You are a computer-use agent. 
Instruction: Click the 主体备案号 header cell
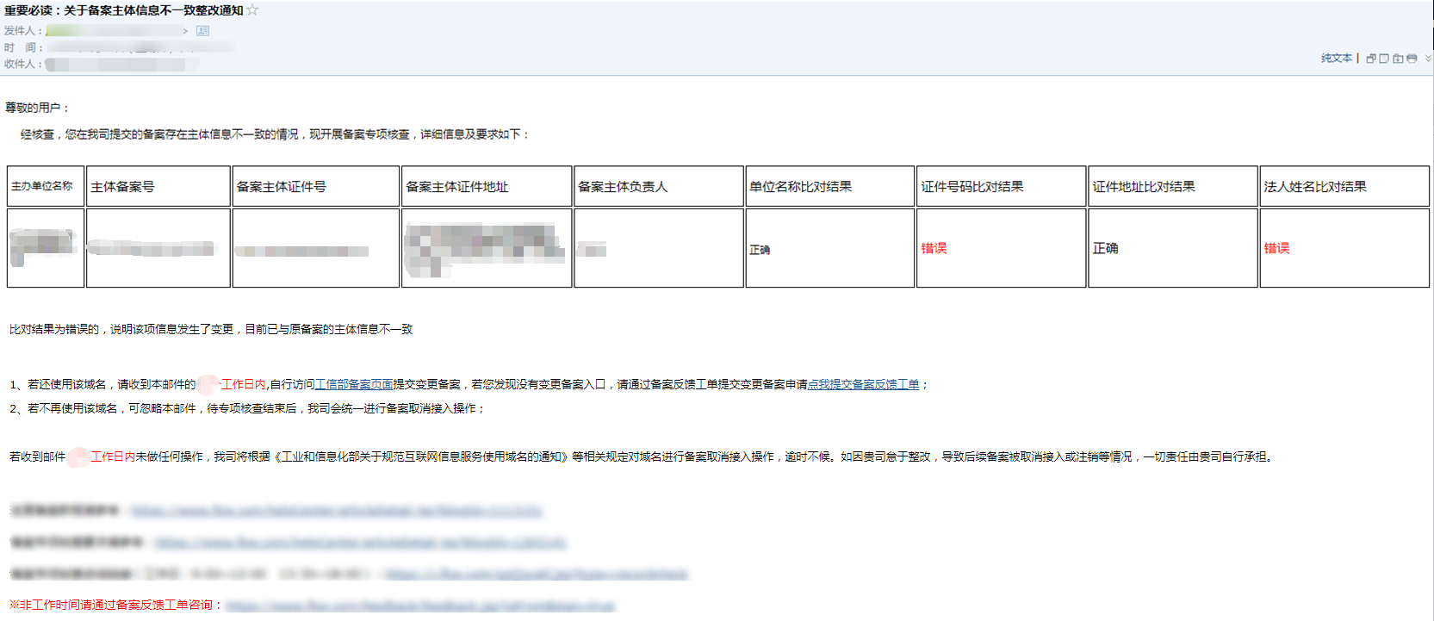158,186
